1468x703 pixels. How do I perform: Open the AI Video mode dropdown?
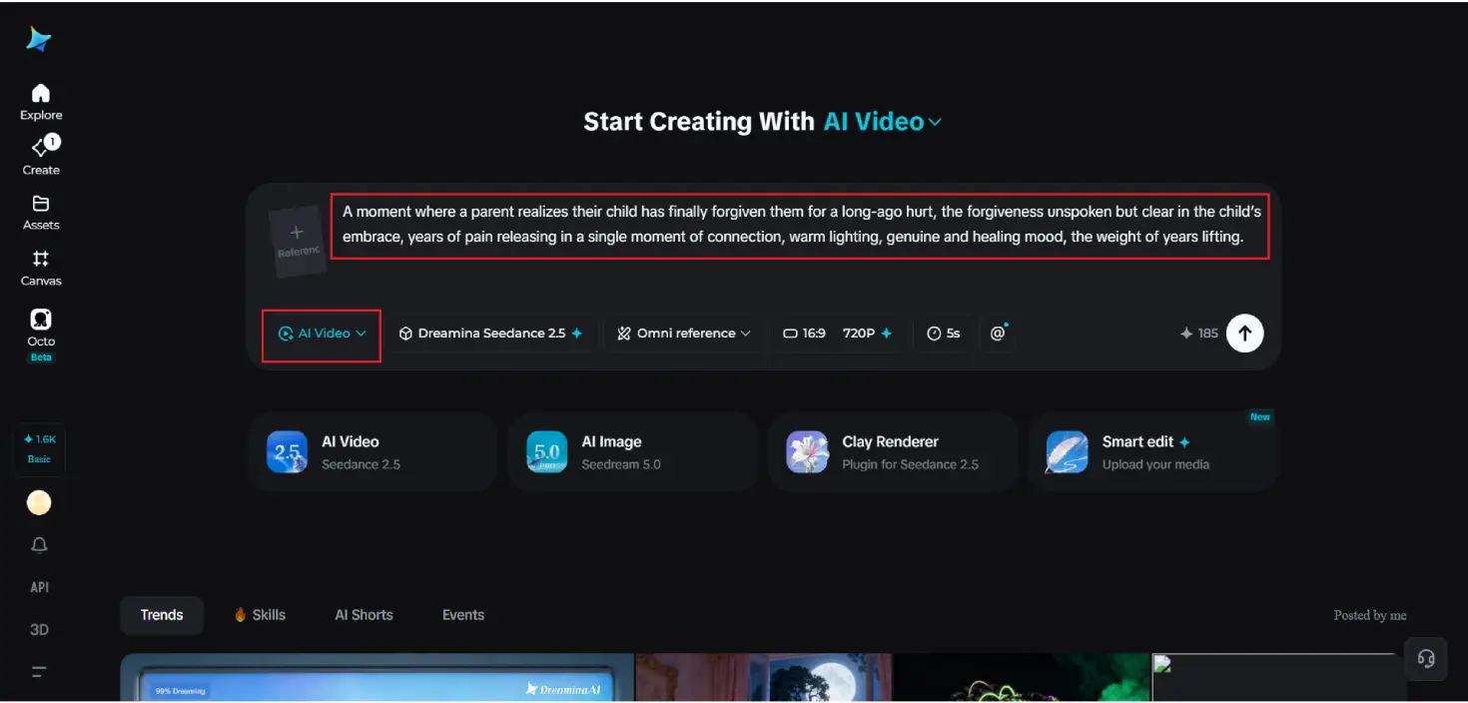(x=322, y=334)
